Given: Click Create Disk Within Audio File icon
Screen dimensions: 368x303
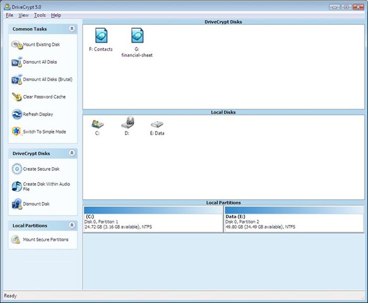Looking at the screenshot, I should coord(16,187).
